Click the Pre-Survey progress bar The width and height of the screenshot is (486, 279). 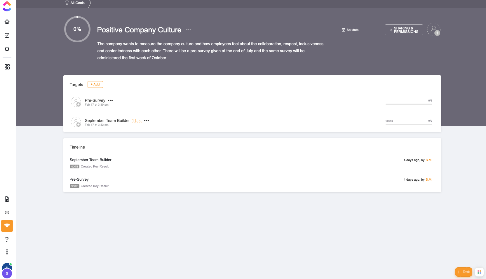[409, 104]
